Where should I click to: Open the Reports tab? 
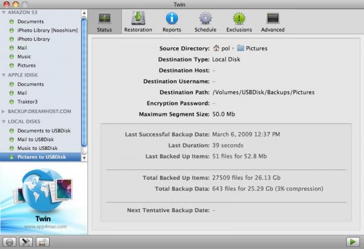click(172, 22)
